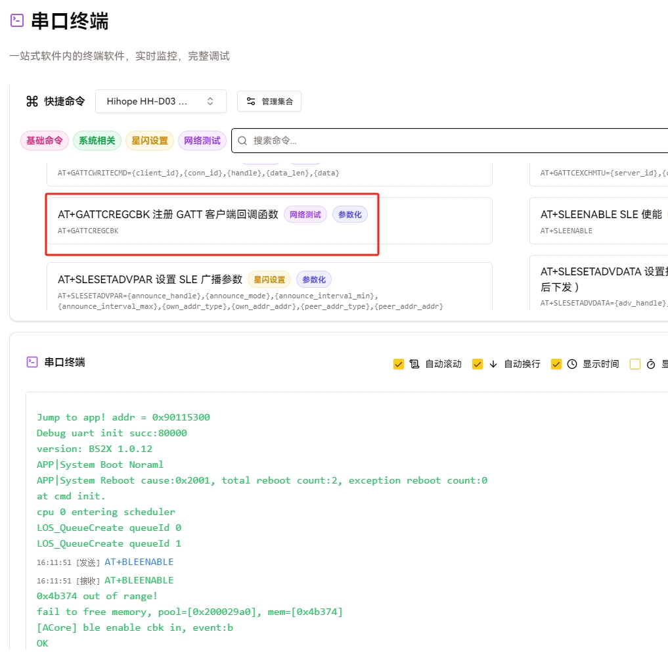
Task: Toggle the 显示时间 checkbox
Action: pos(556,364)
